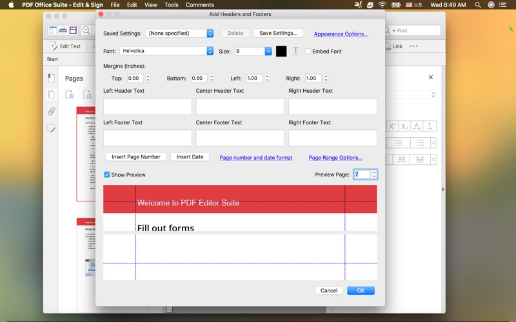Open the three-dot more tools menu
Image resolution: width=516 pixels, height=322 pixels.
click(x=413, y=46)
